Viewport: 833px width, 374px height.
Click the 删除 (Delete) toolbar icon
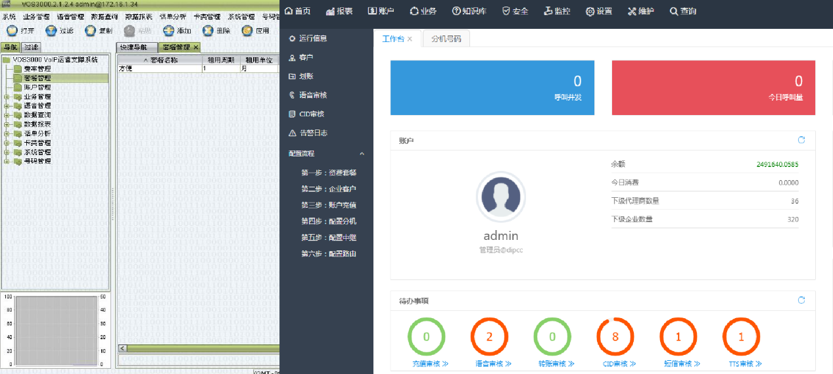click(x=208, y=31)
